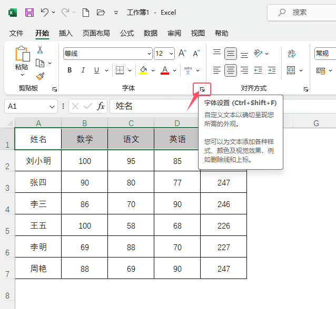This screenshot has height=309, width=336.
Task: Select row 5 header
Action: click(x=7, y=225)
